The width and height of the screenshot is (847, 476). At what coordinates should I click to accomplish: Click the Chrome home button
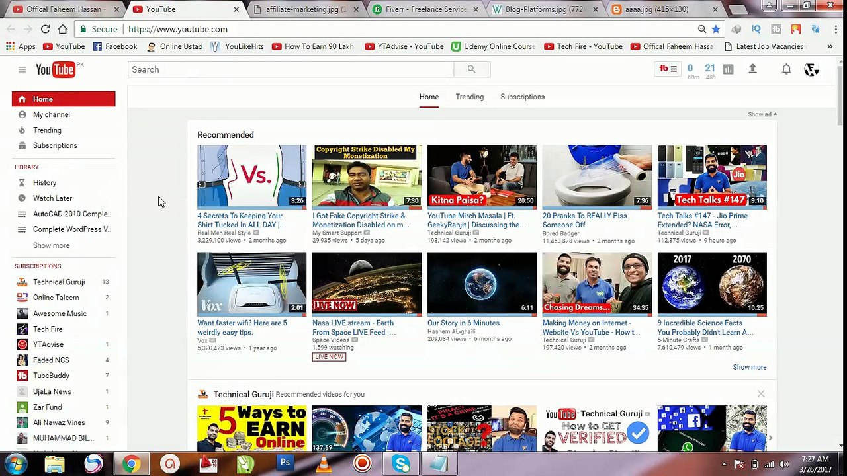point(62,29)
